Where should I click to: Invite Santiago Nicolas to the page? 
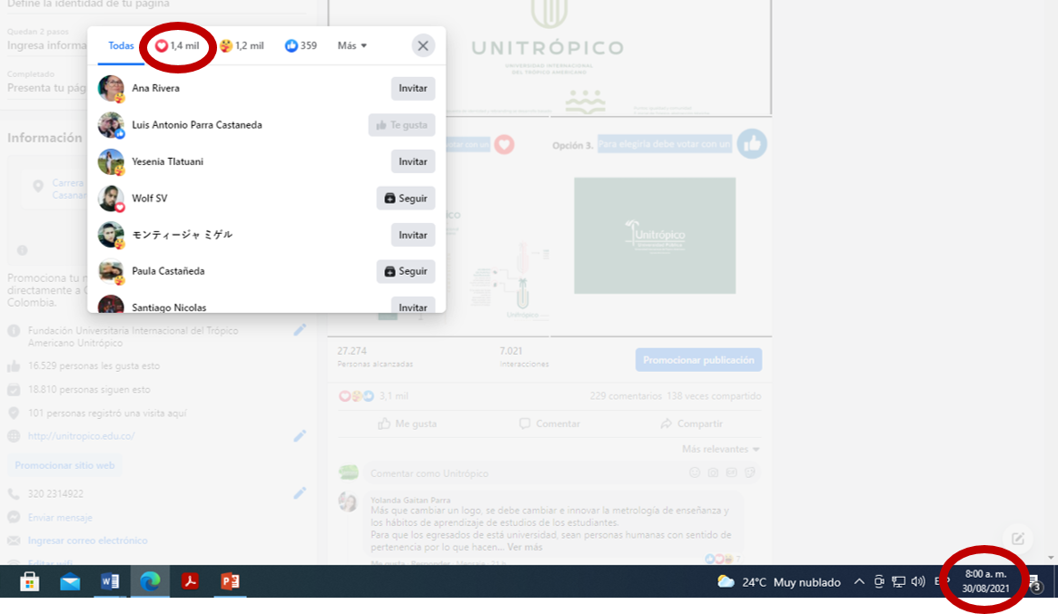(413, 306)
